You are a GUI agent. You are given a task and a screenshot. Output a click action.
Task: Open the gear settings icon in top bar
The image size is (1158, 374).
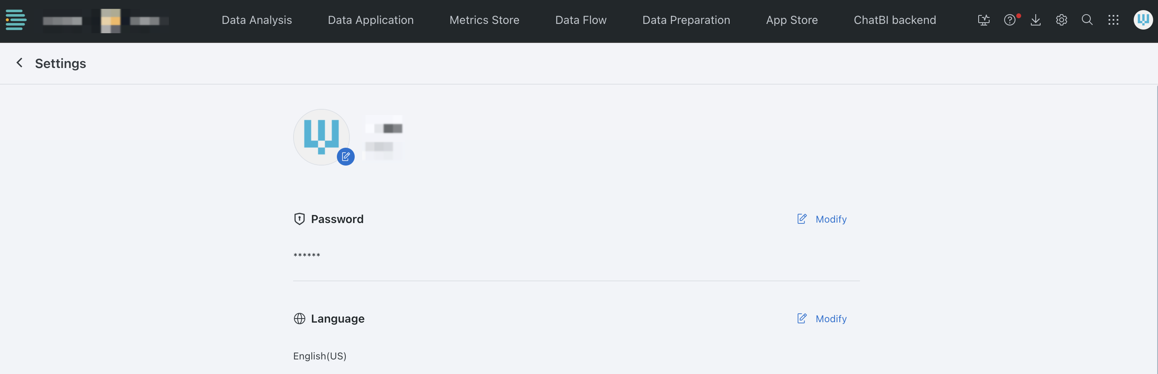(1061, 20)
